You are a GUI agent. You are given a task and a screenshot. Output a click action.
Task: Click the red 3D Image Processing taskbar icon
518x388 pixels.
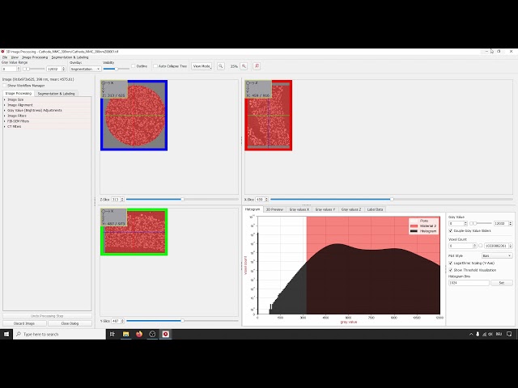pos(165,334)
